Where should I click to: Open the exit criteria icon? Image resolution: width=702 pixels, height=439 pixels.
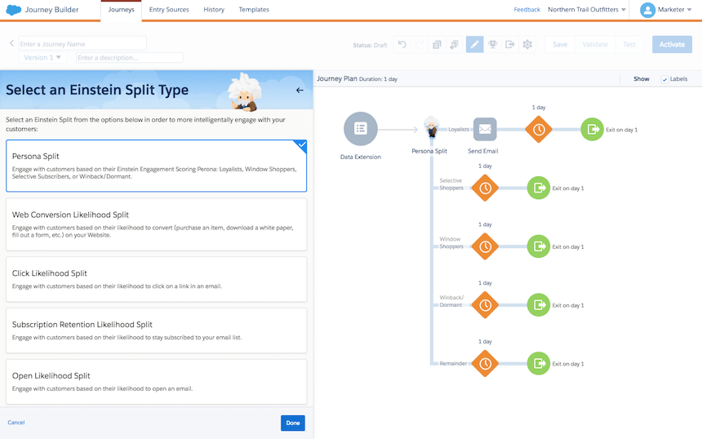tap(510, 44)
